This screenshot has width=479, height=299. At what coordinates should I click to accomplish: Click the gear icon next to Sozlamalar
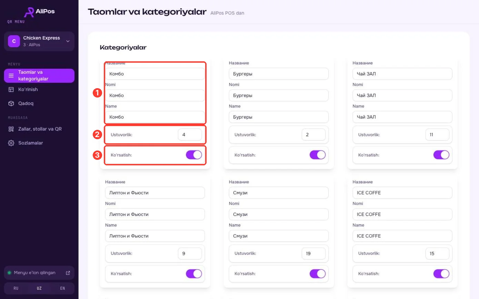click(11, 143)
